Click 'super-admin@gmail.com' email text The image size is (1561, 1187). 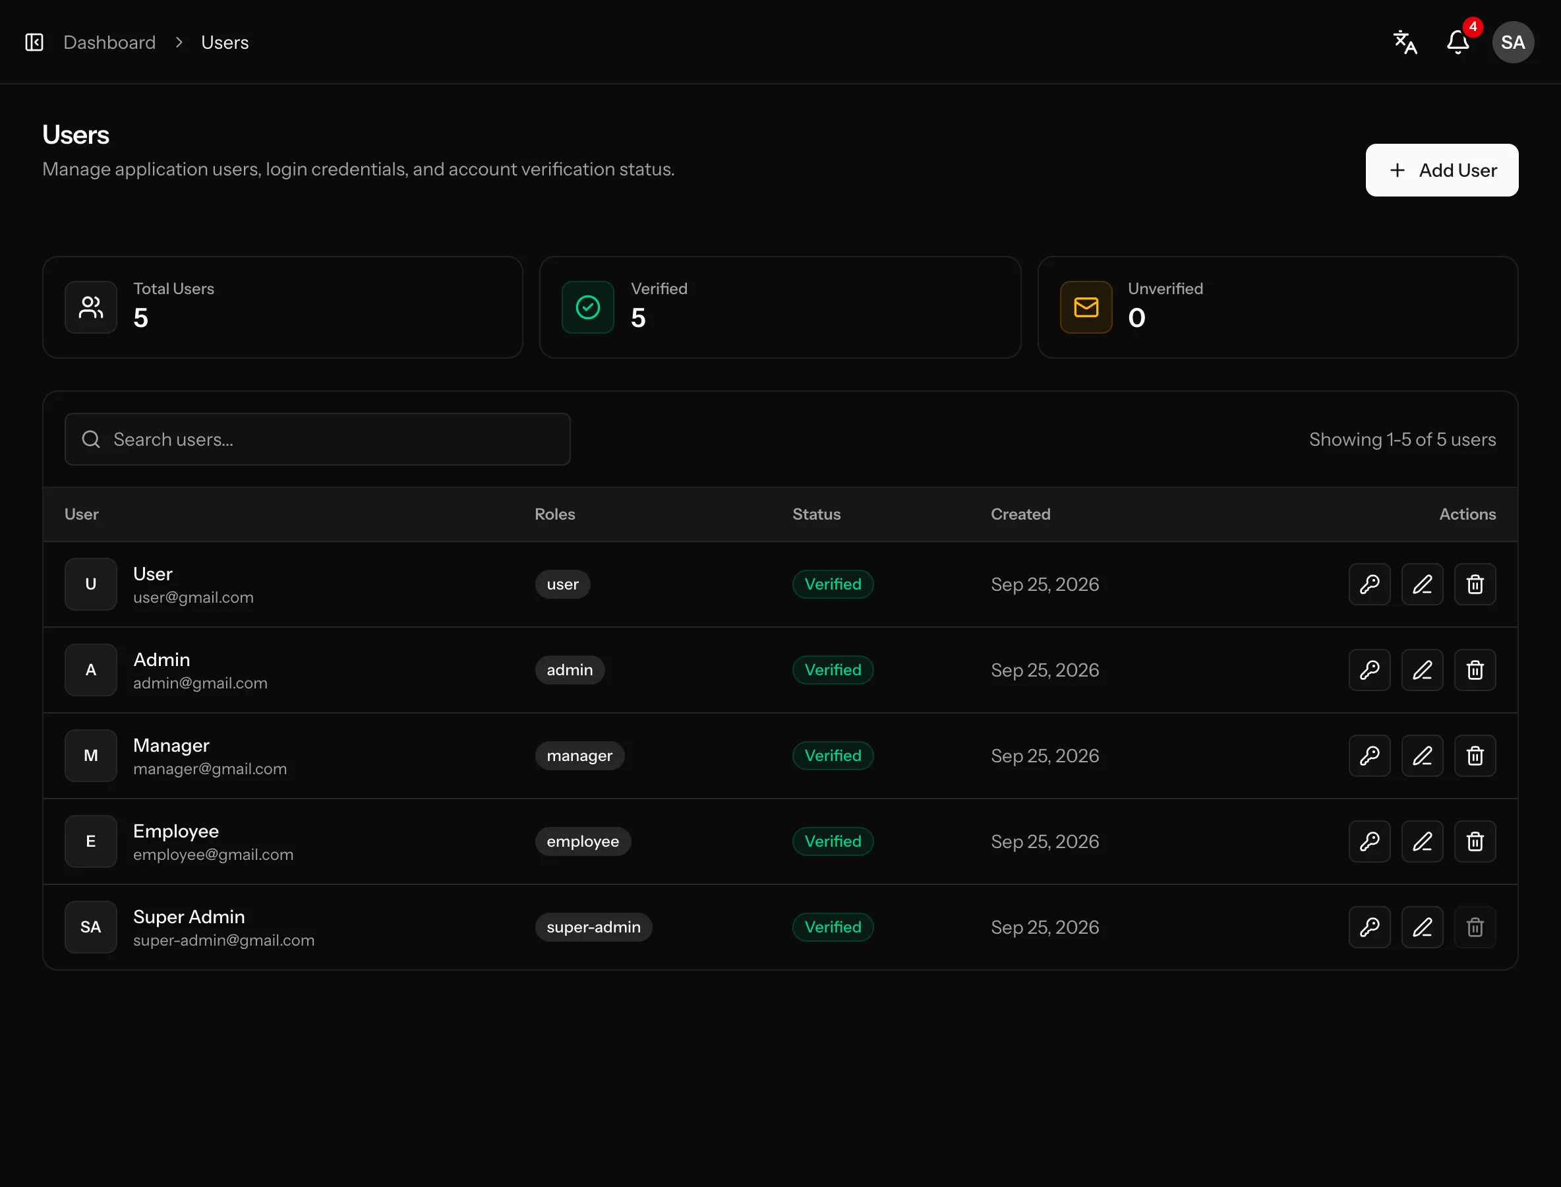224,940
